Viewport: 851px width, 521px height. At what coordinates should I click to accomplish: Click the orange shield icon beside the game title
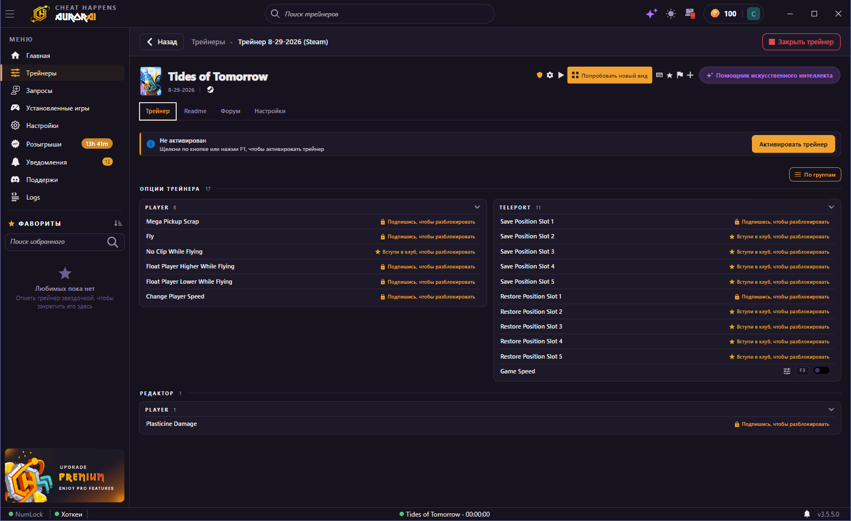pos(540,75)
